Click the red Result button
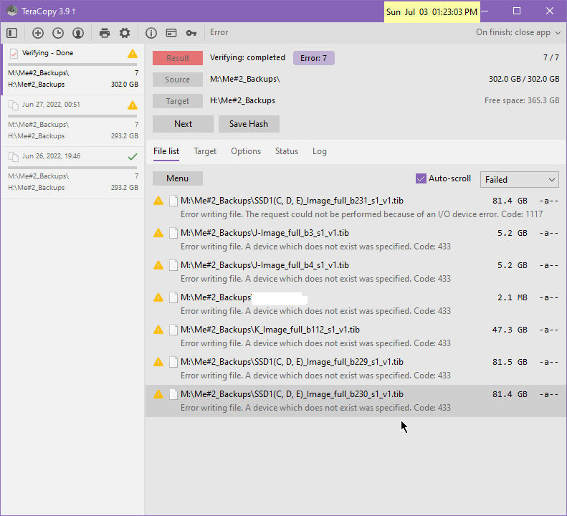Viewport: 567px width, 516px height. (178, 58)
